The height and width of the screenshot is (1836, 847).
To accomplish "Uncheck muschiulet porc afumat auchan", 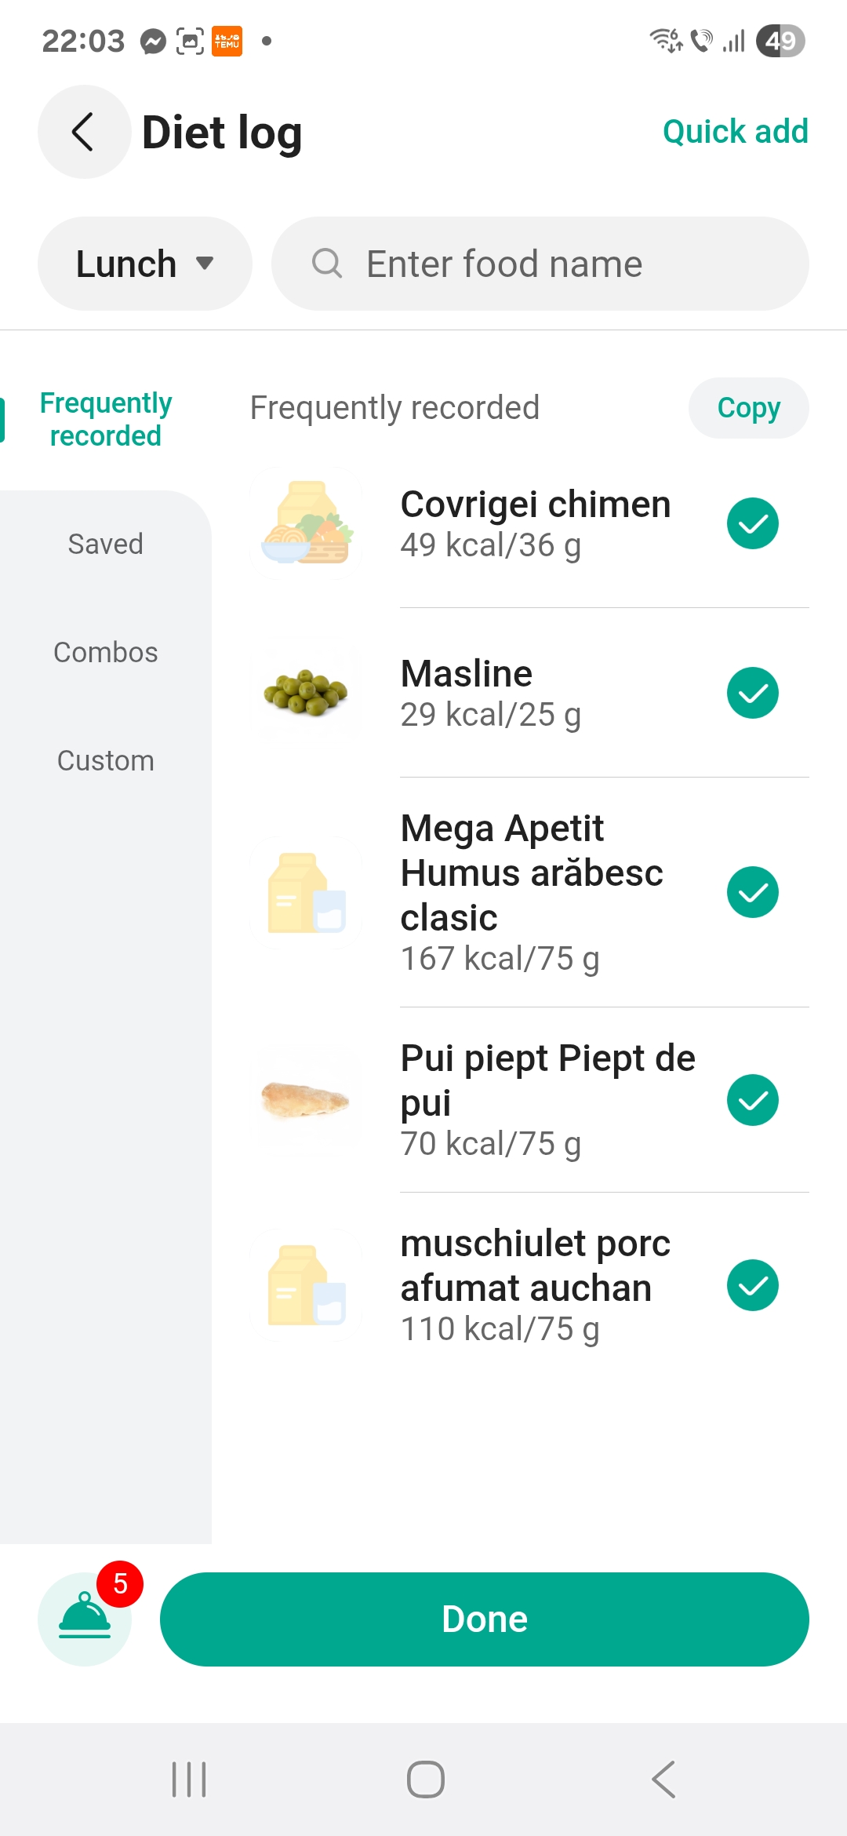I will [752, 1285].
